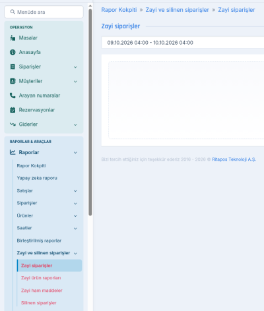This screenshot has height=311, width=264.
Task: Click the Zayi siparişler page heading
Action: point(121,26)
